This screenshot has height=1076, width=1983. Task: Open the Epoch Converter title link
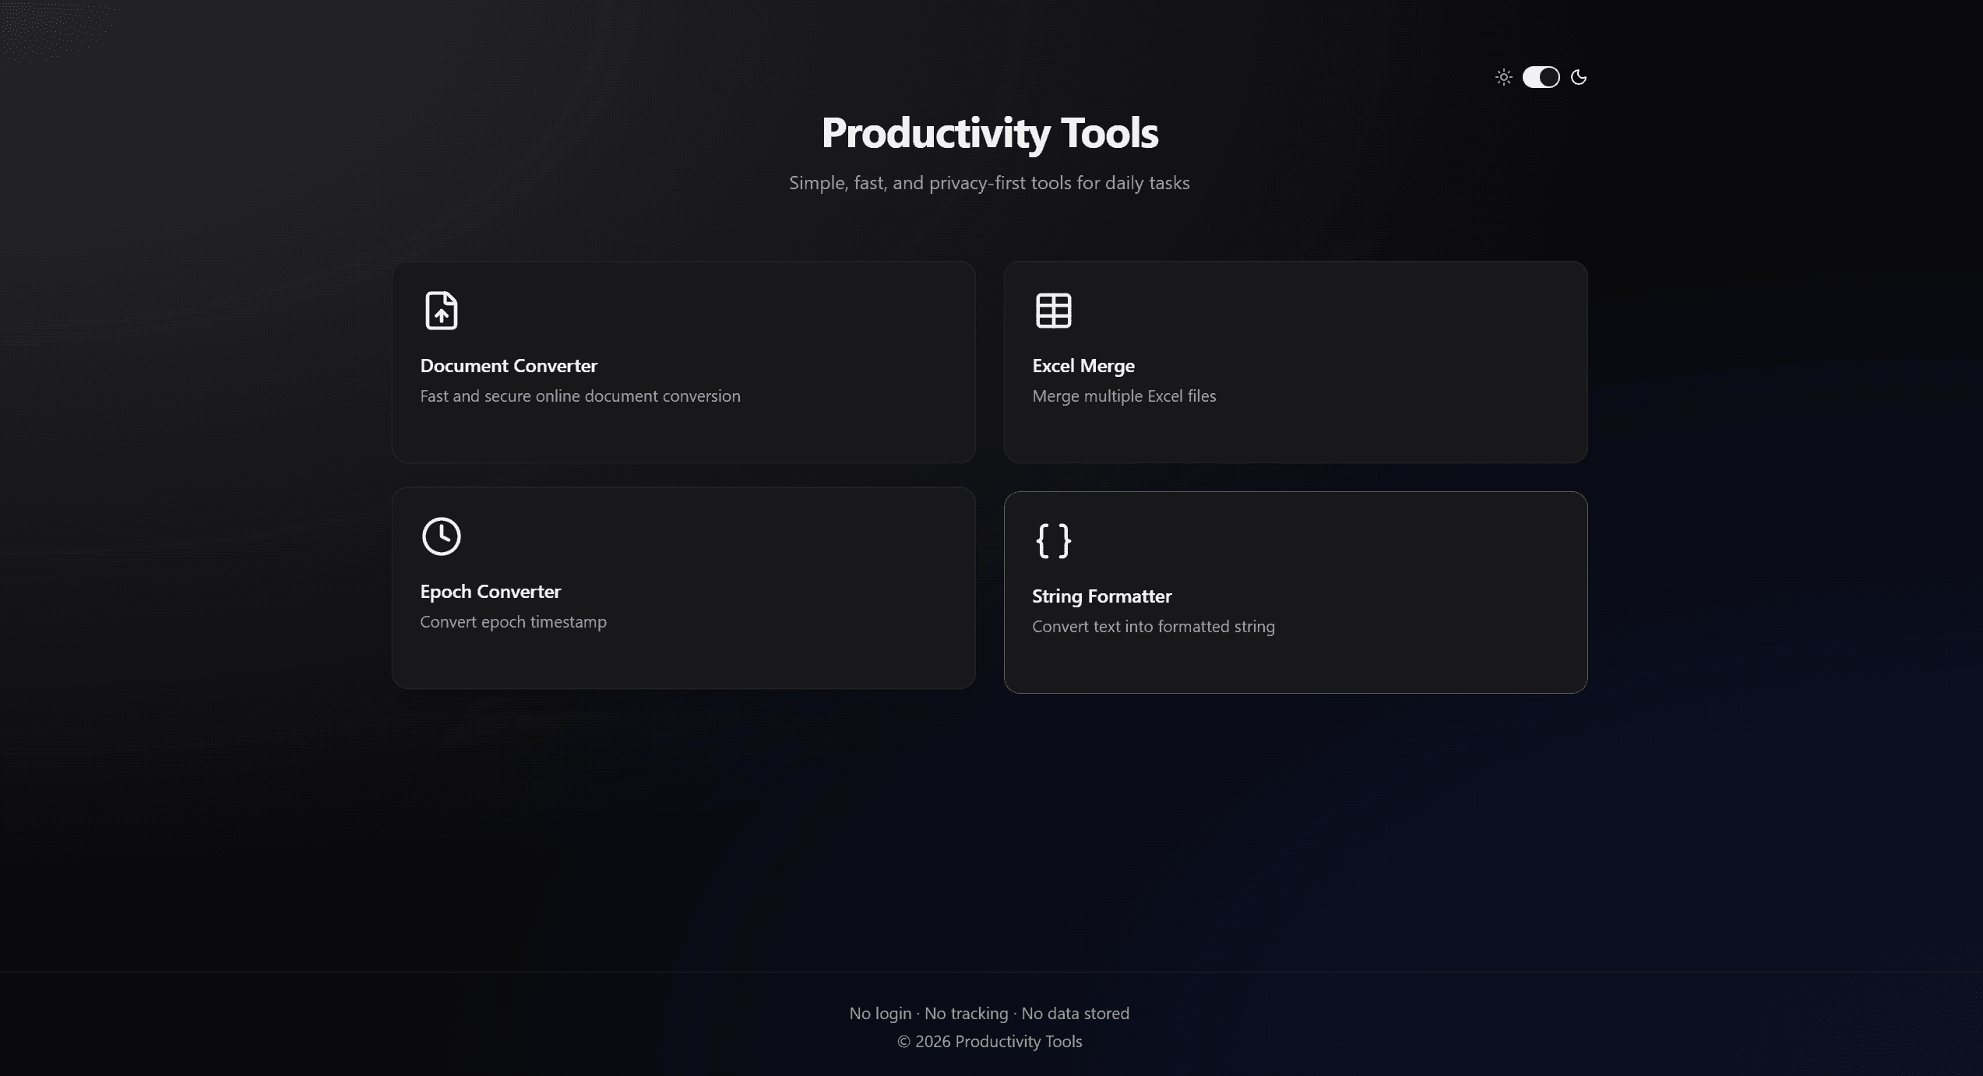pos(490,591)
